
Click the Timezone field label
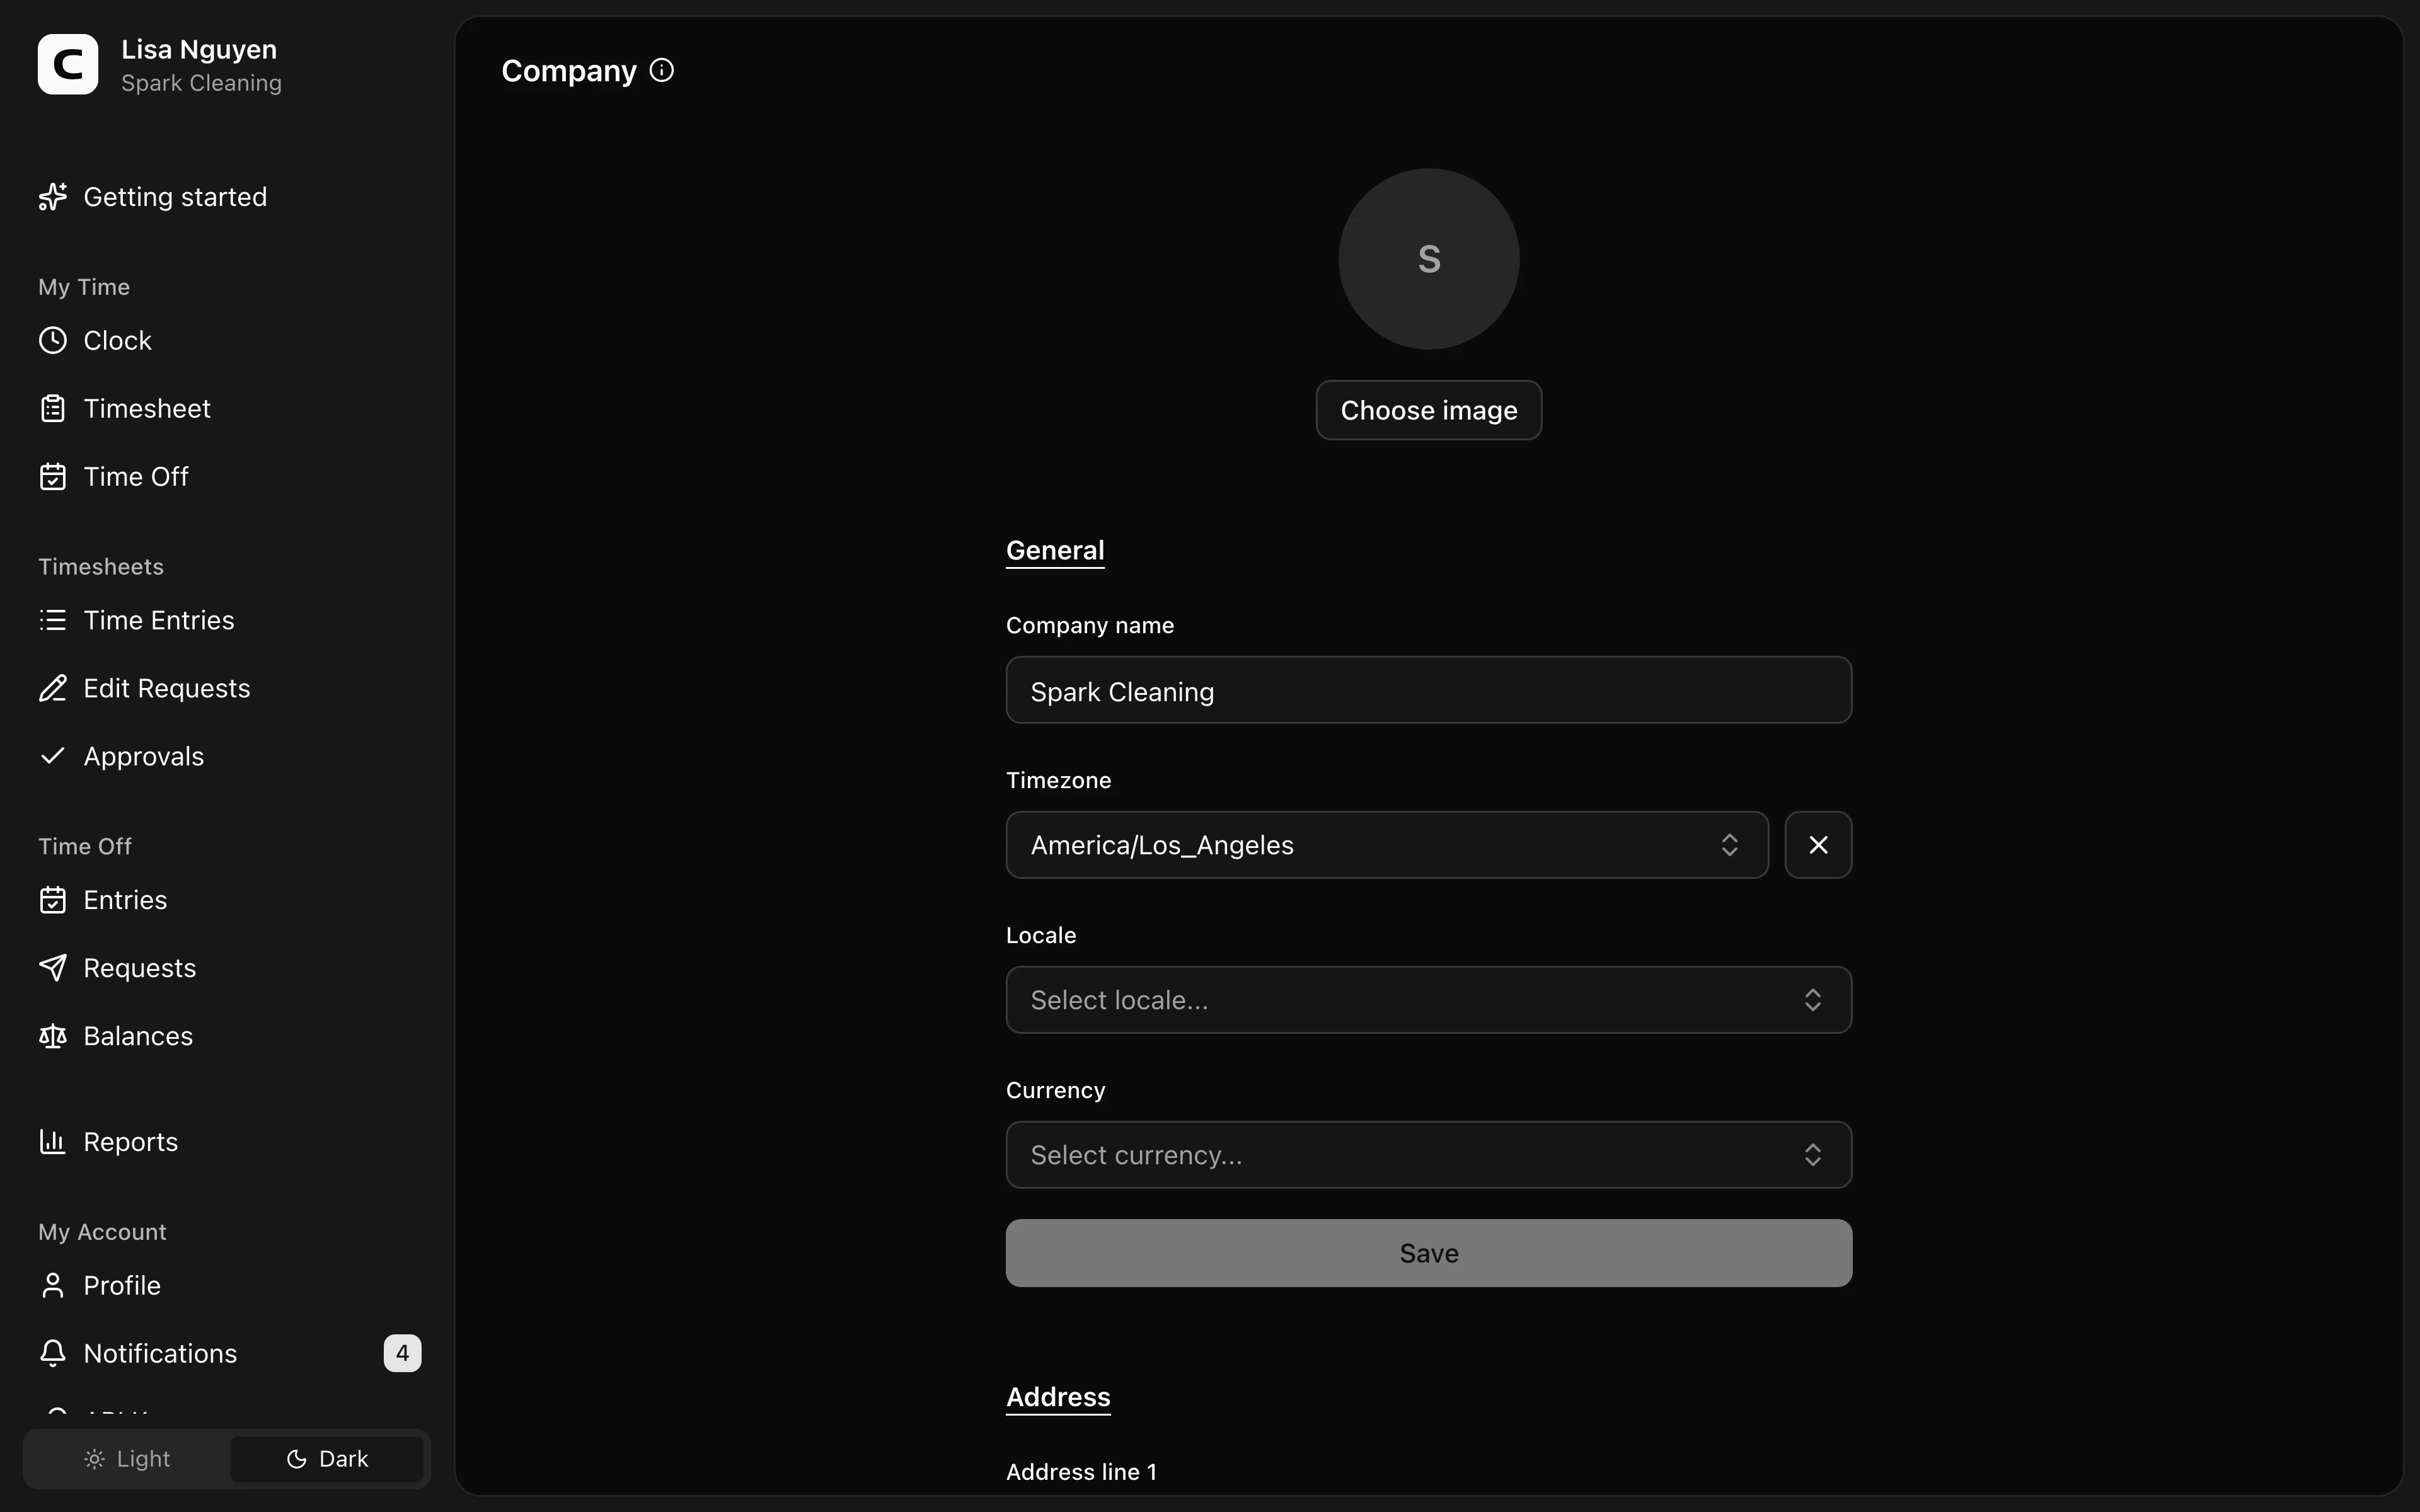coord(1058,780)
